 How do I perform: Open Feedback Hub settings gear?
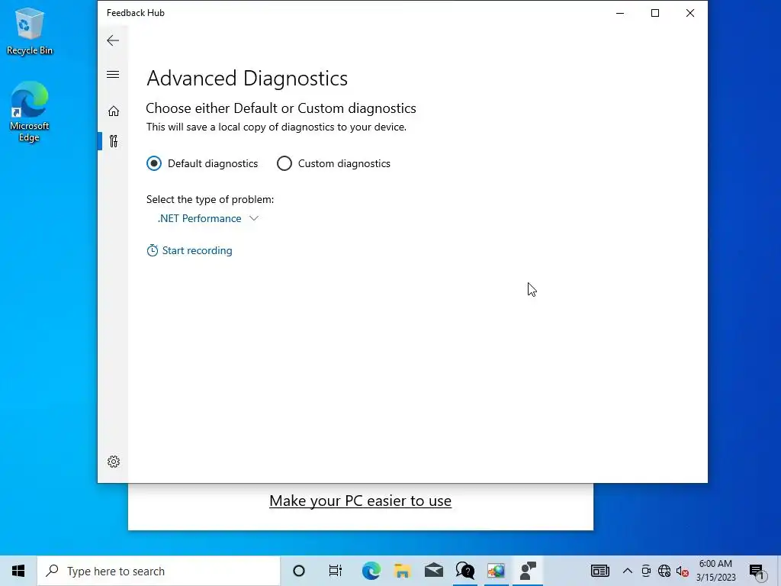tap(114, 462)
